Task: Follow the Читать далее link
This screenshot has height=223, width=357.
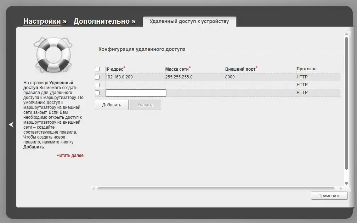Action: click(70, 155)
